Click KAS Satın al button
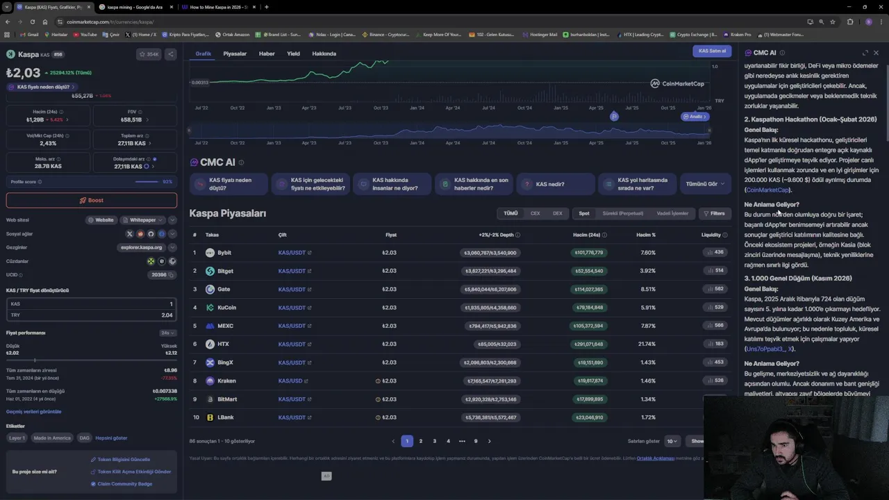This screenshot has width=889, height=500. click(712, 51)
